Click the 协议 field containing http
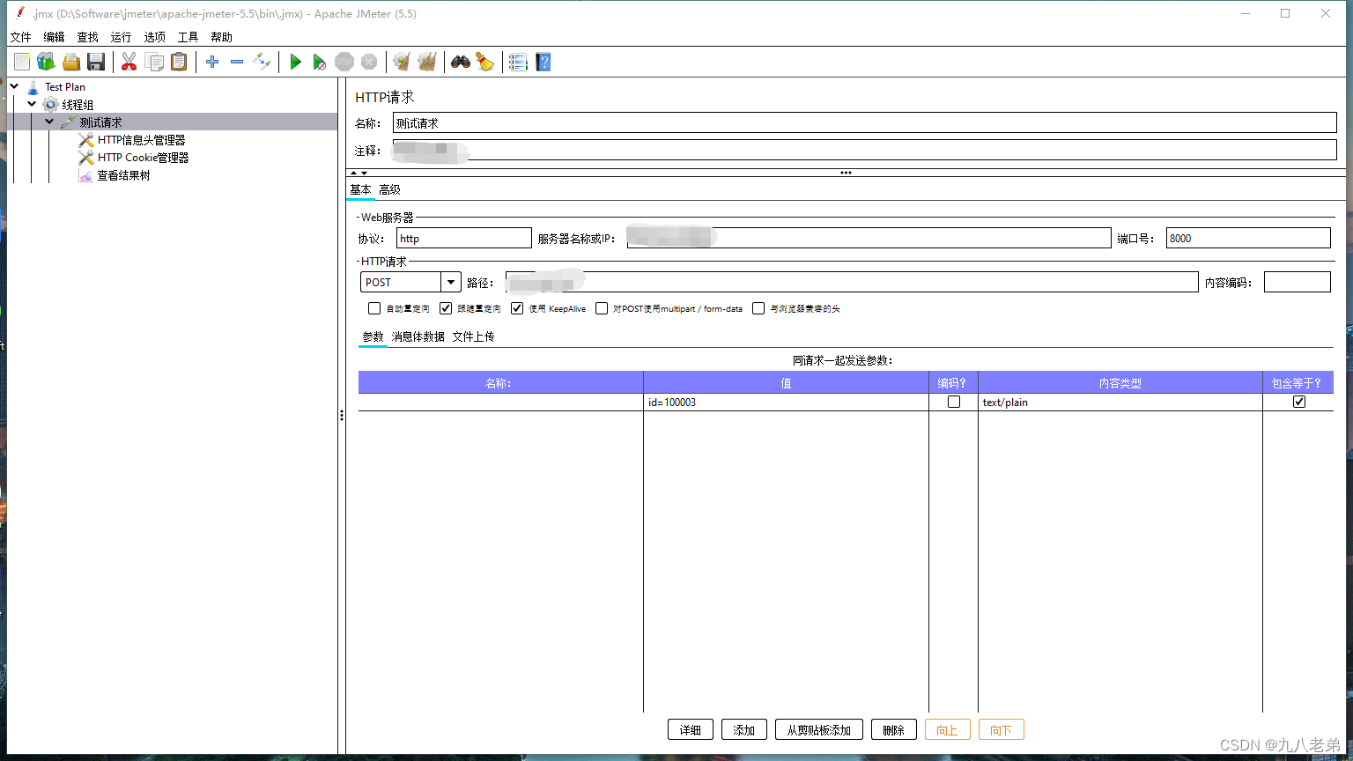This screenshot has width=1353, height=761. 463,238
